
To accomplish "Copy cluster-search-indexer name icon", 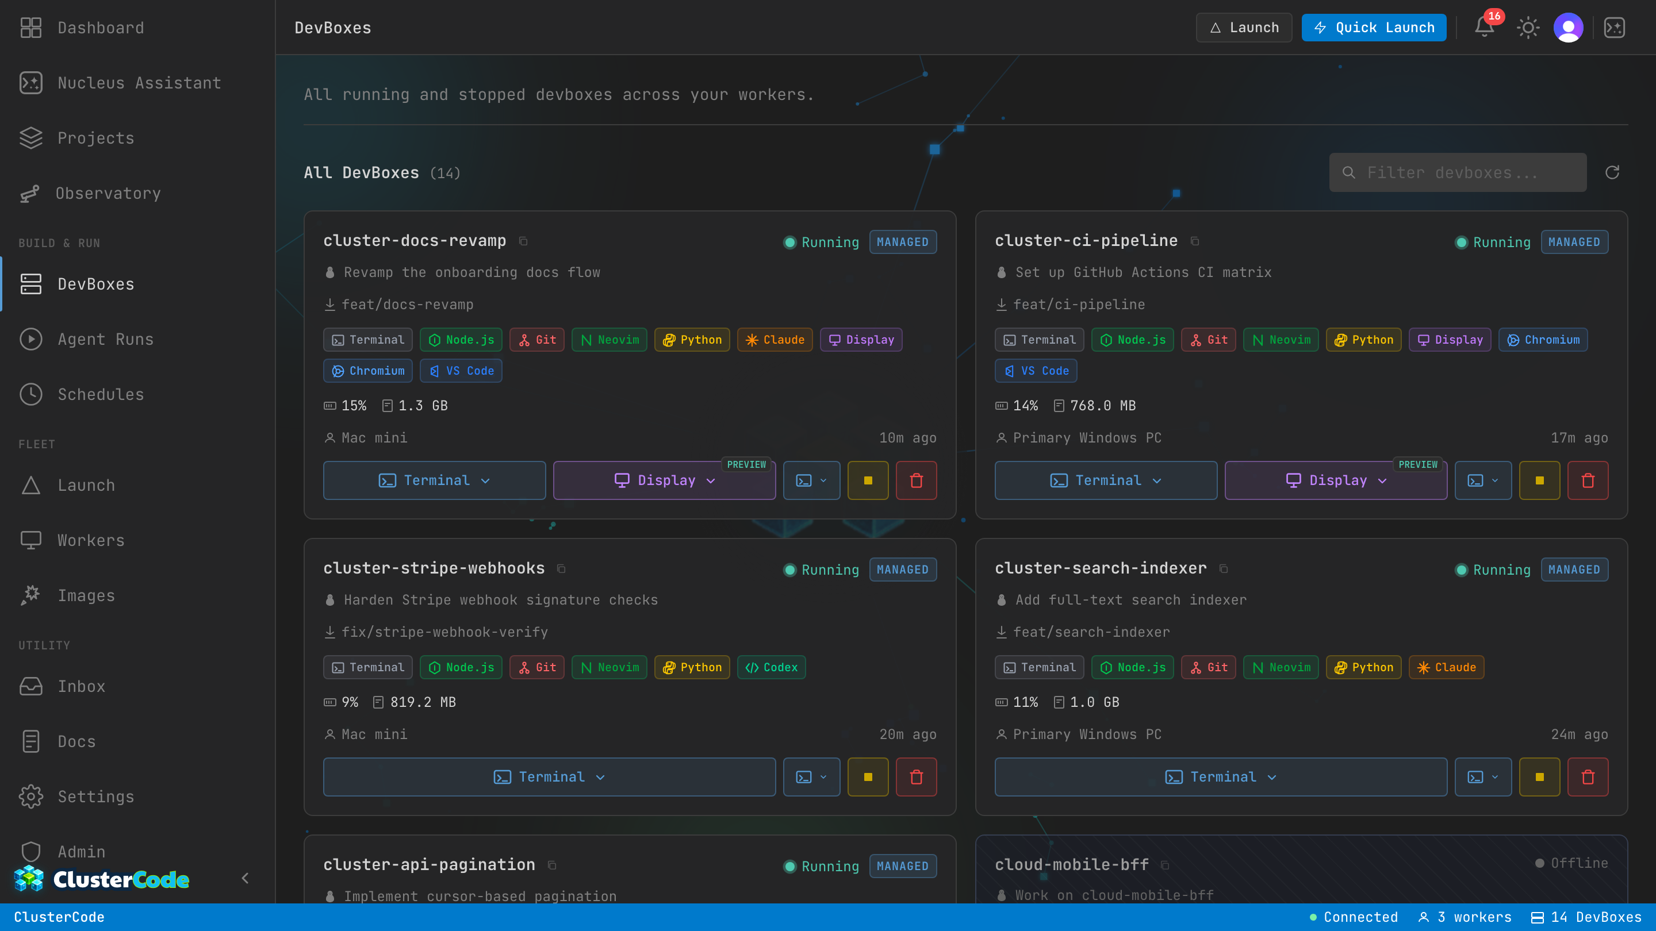I will click(x=1224, y=568).
